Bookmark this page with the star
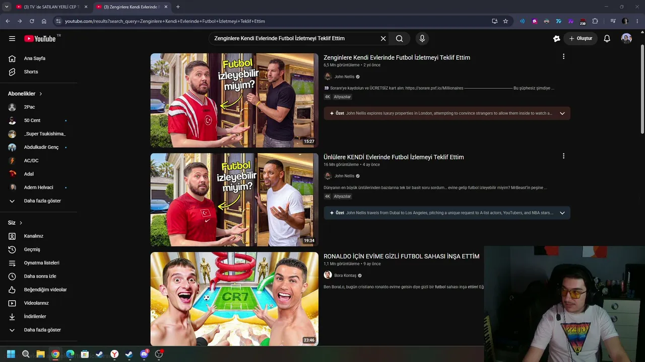645x362 pixels. [505, 21]
